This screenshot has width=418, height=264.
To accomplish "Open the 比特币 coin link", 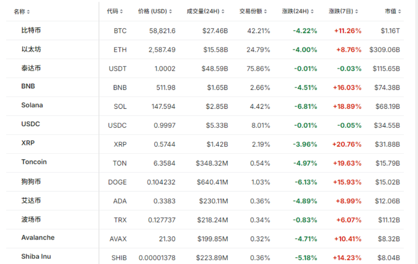I will [x=31, y=30].
